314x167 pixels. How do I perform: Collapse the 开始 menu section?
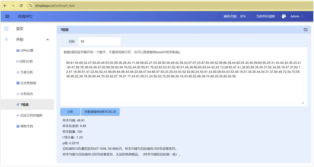pyautogui.click(x=48, y=40)
